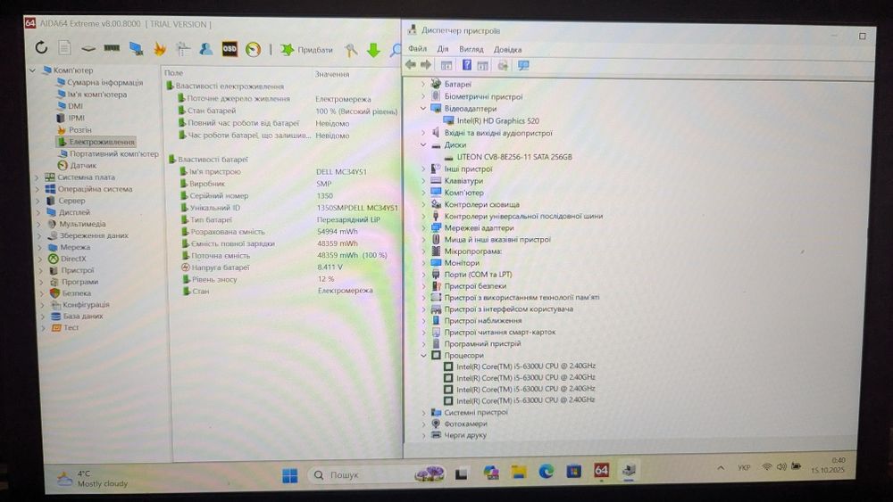Select Електроживлення in AIDA64 tree
893x502 pixels.
(x=102, y=142)
